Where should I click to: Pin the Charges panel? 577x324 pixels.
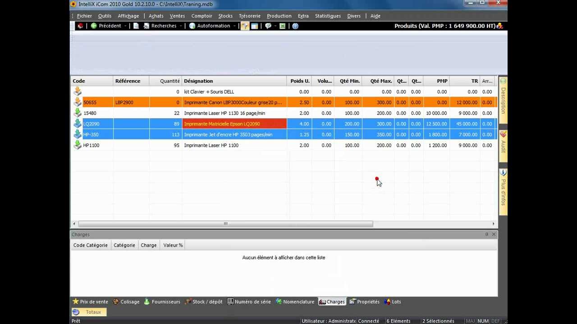[x=486, y=234]
